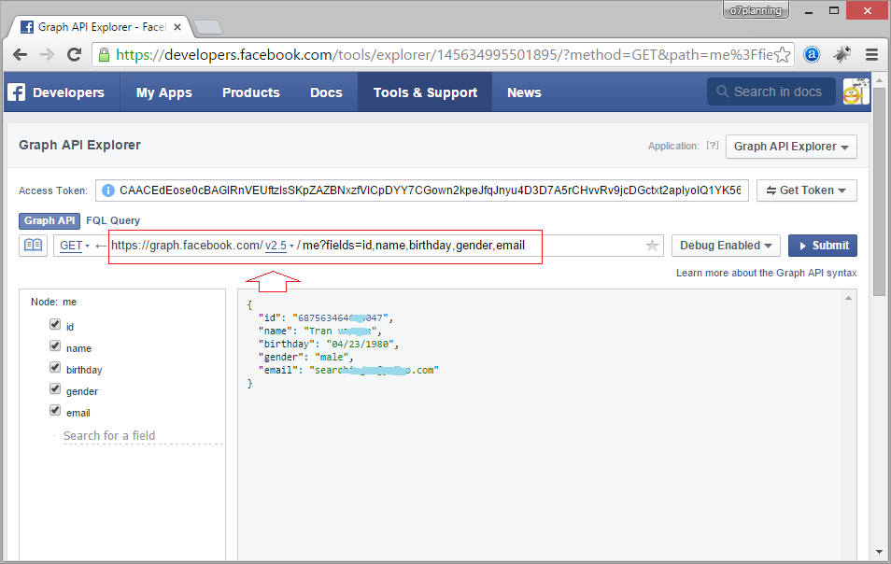Open a new browser tab
891x564 pixels.
click(x=207, y=27)
